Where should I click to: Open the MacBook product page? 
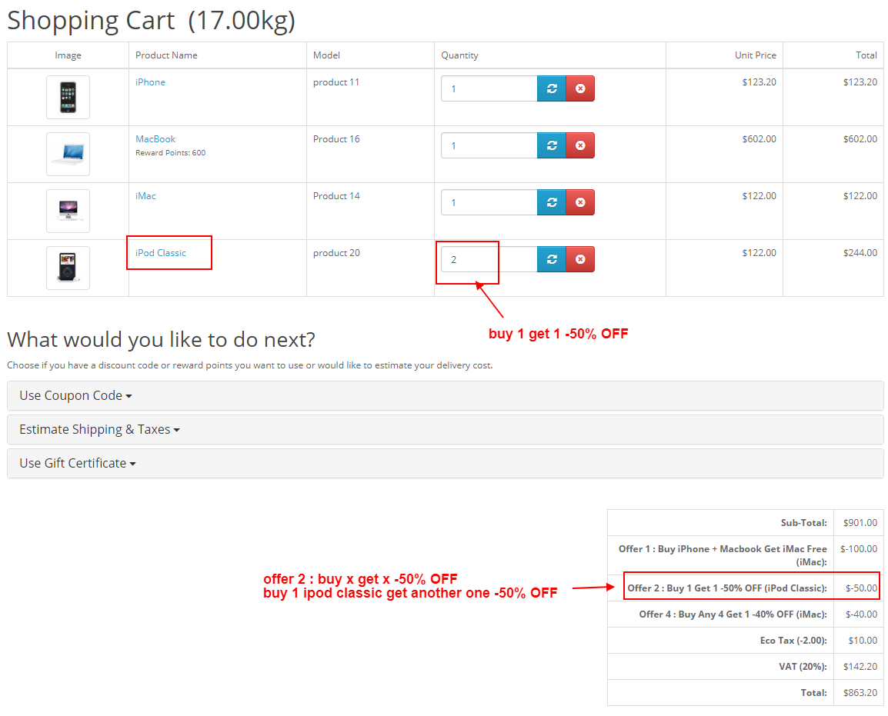155,139
